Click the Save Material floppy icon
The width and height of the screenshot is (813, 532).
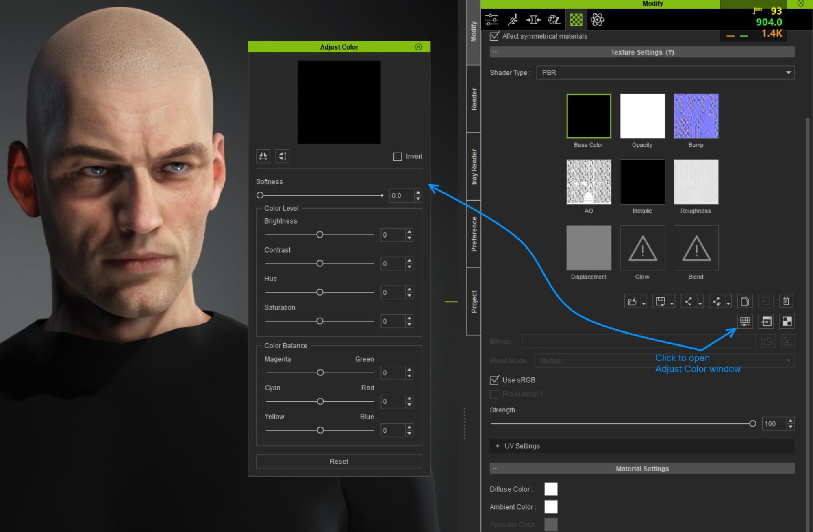tap(661, 301)
